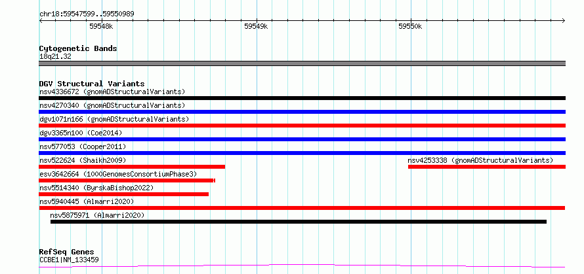The height and width of the screenshot is (274, 584).
Task: Open nsv4336672 (gnomADStructuralVariants) label
Action: click(x=112, y=92)
